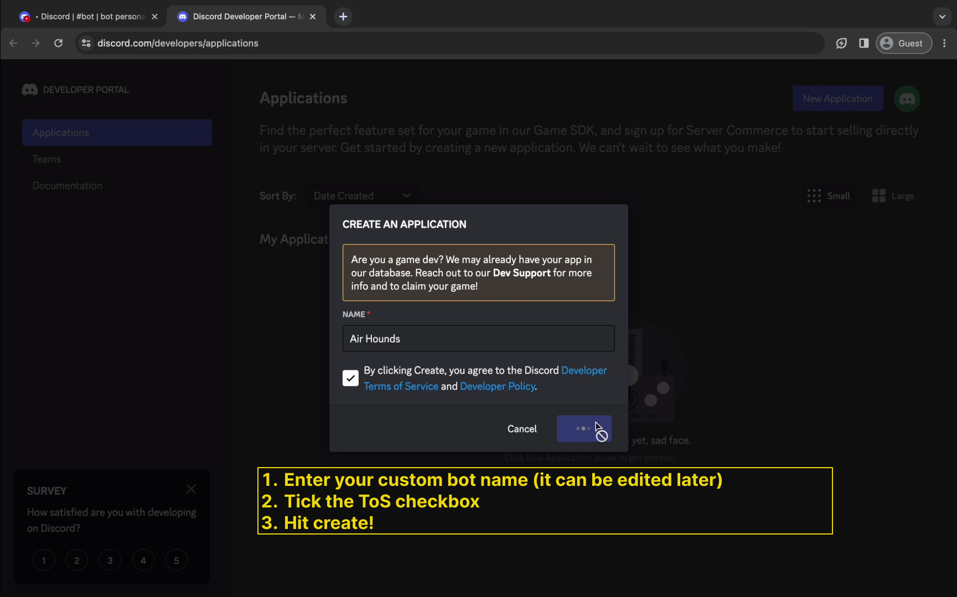
Task: Select survey rating 5
Action: 177,561
